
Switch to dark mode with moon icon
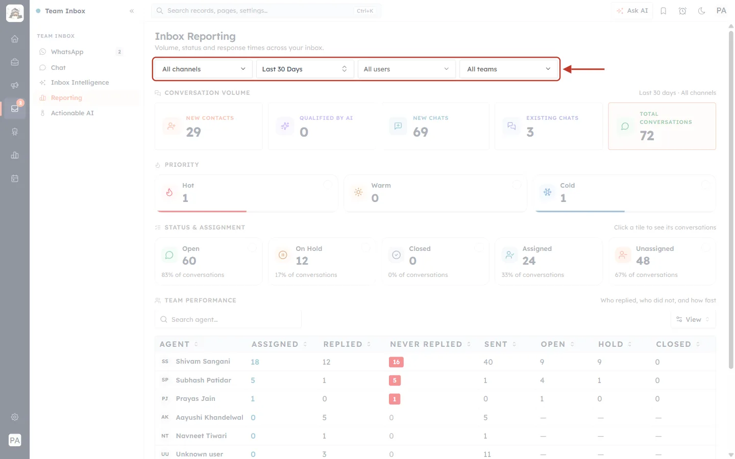(x=702, y=11)
